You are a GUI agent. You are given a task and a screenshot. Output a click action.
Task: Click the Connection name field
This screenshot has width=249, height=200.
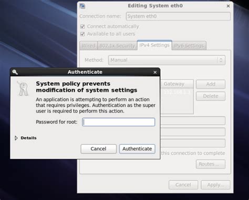pyautogui.click(x=178, y=16)
